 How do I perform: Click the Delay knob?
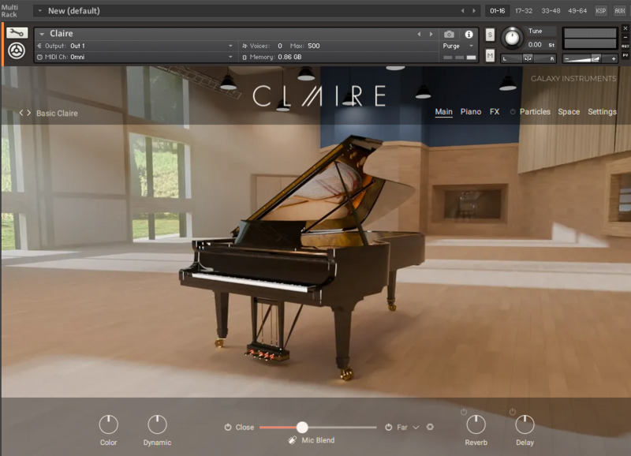coord(525,424)
